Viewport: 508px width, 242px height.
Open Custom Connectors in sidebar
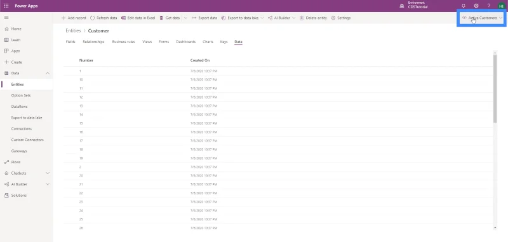pos(27,140)
